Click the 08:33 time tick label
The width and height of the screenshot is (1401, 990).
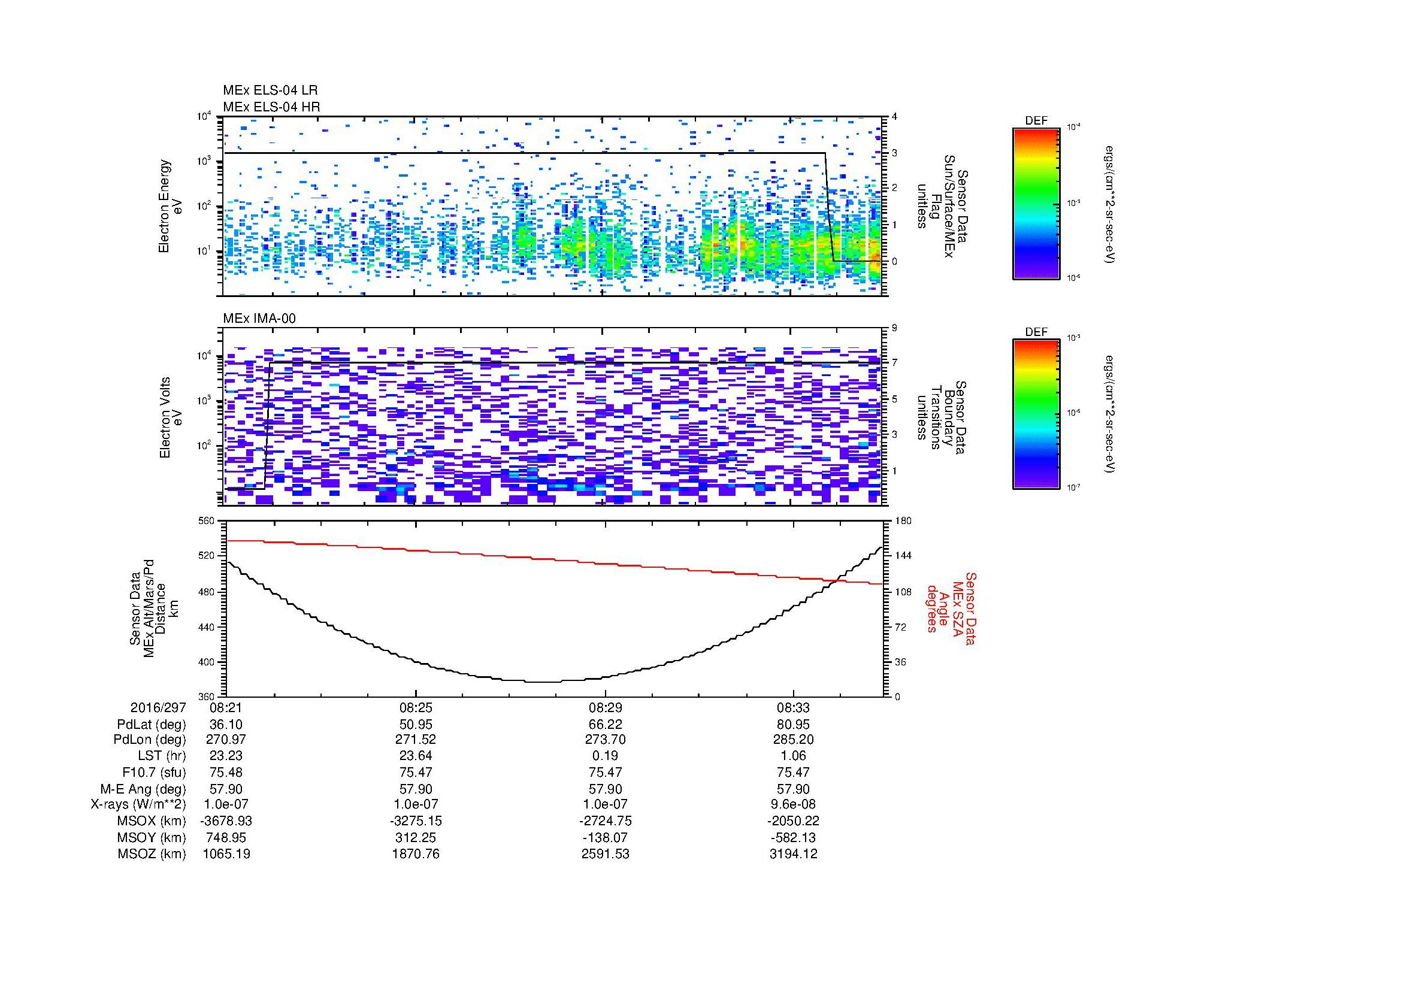click(x=793, y=707)
